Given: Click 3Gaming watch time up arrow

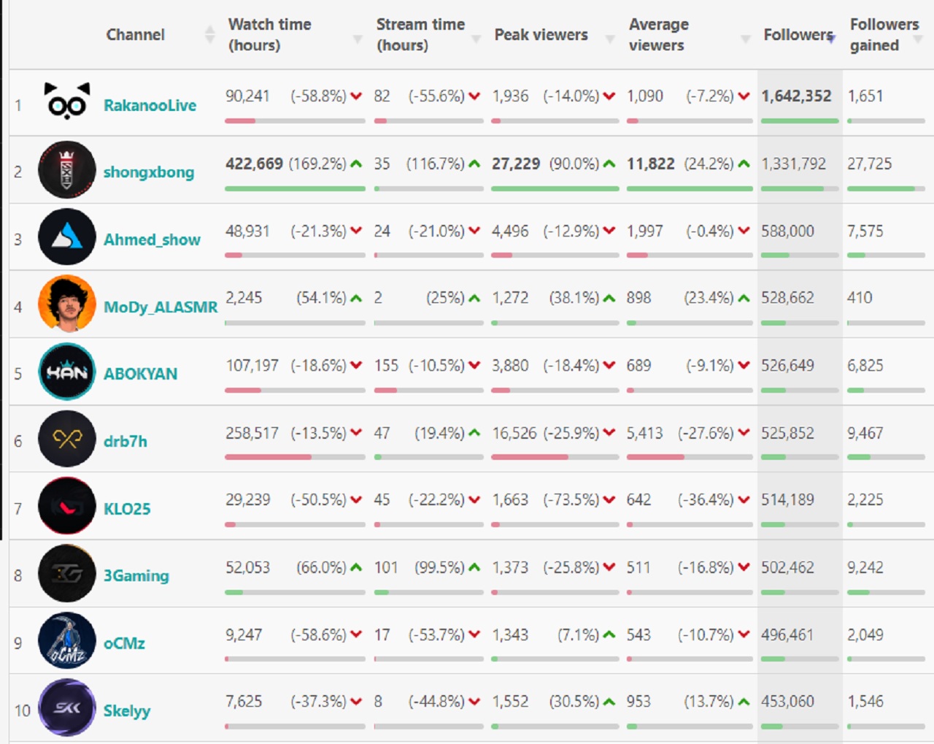Looking at the screenshot, I should pos(356,567).
